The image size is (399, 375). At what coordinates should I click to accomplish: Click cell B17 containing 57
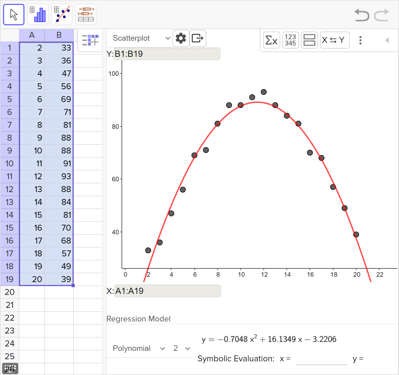[x=59, y=254]
